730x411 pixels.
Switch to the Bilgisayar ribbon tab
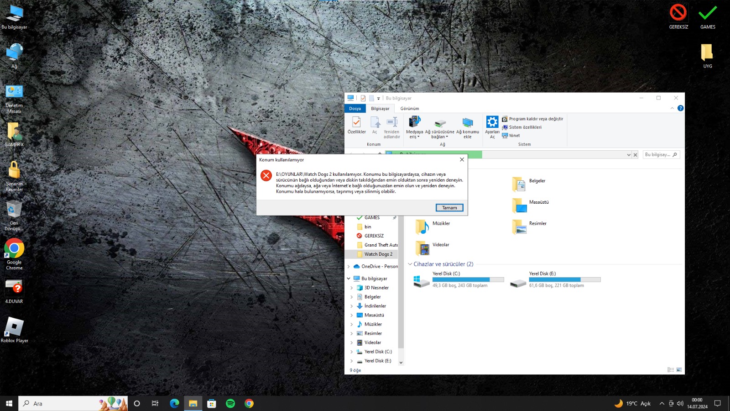click(380, 109)
